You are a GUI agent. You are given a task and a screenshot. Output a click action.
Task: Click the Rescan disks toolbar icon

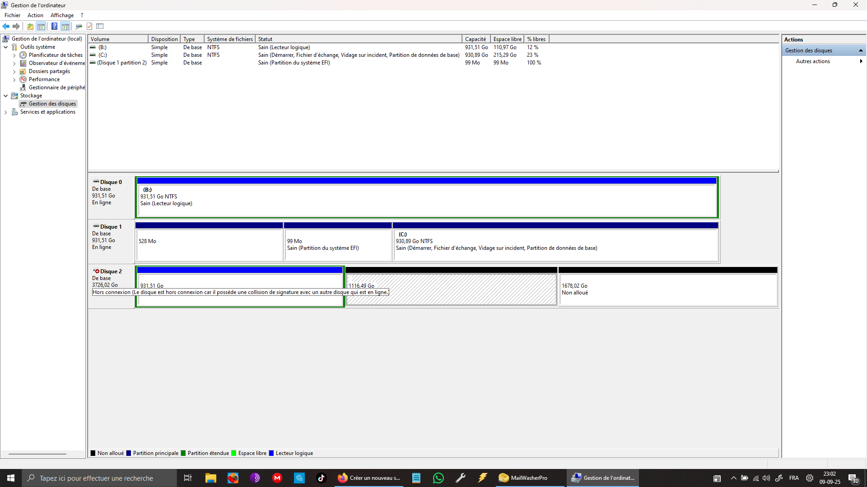pos(79,26)
